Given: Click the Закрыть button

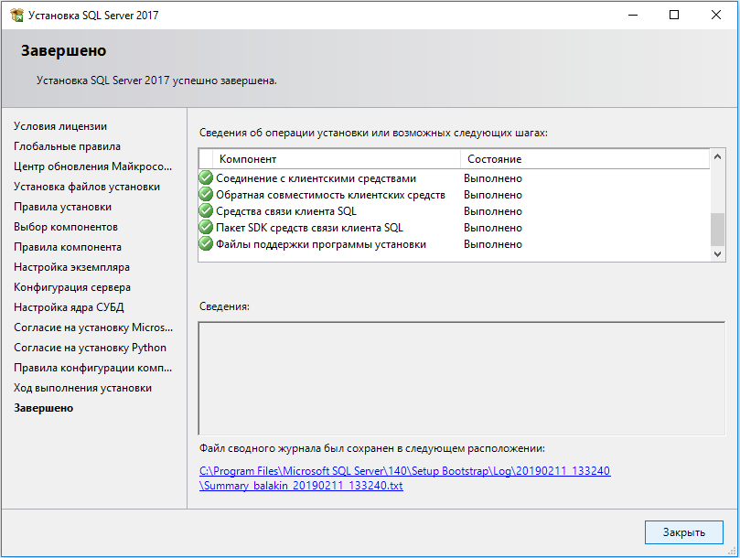Looking at the screenshot, I should tap(684, 532).
